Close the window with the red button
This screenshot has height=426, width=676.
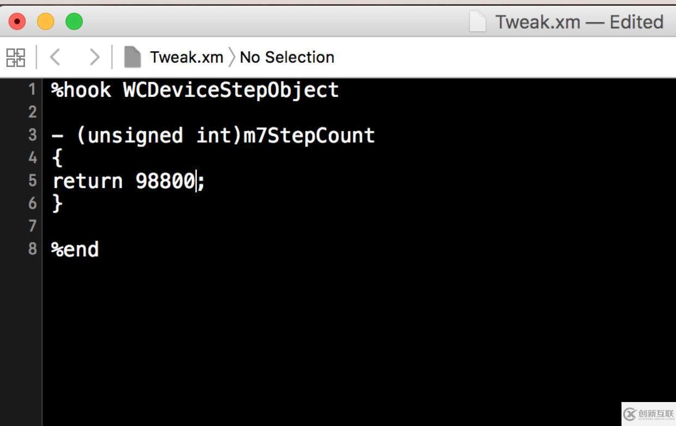pos(17,22)
